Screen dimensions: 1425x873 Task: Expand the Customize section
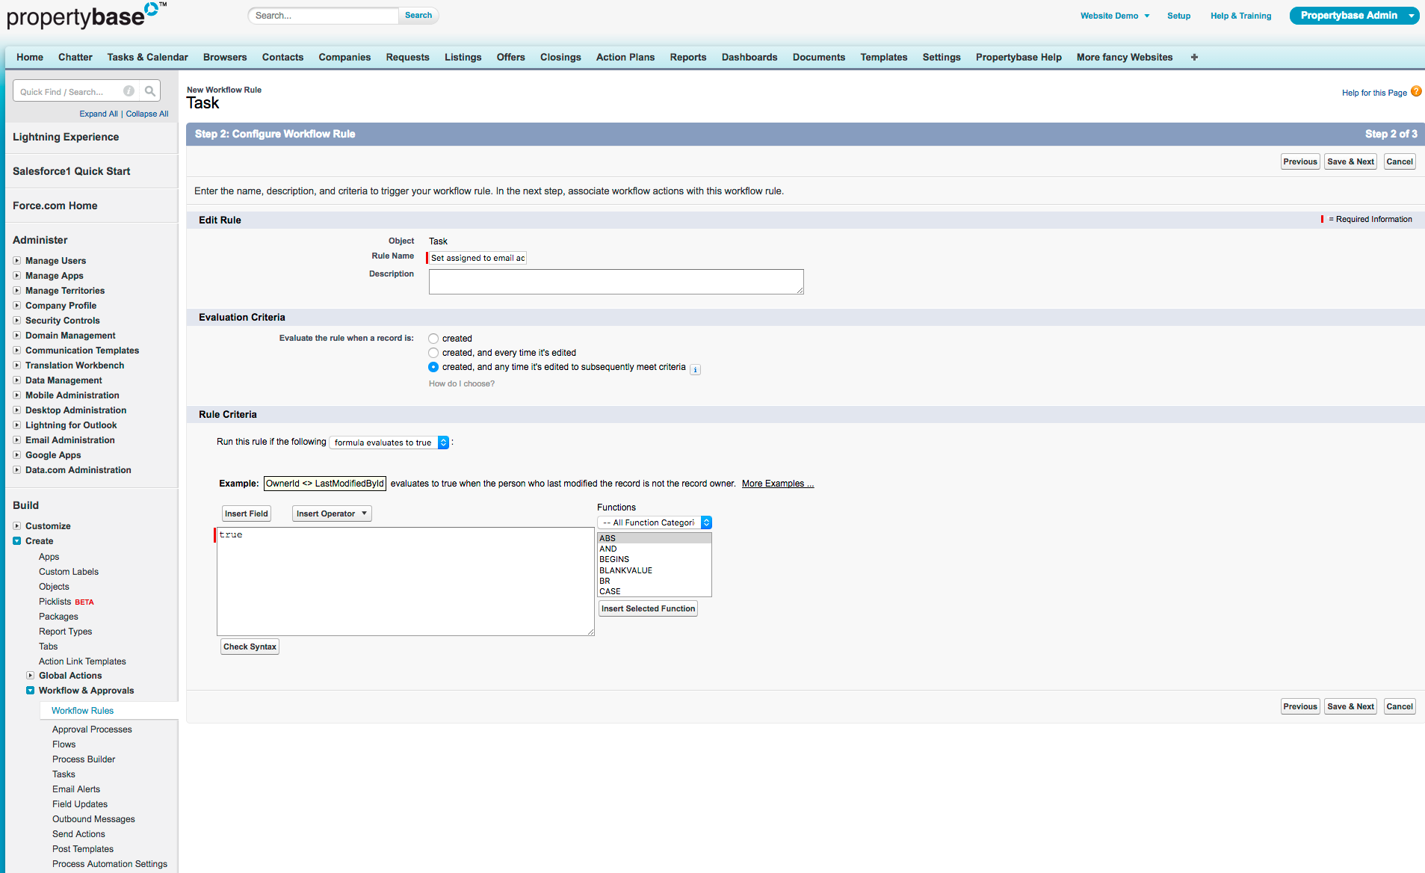(x=17, y=526)
